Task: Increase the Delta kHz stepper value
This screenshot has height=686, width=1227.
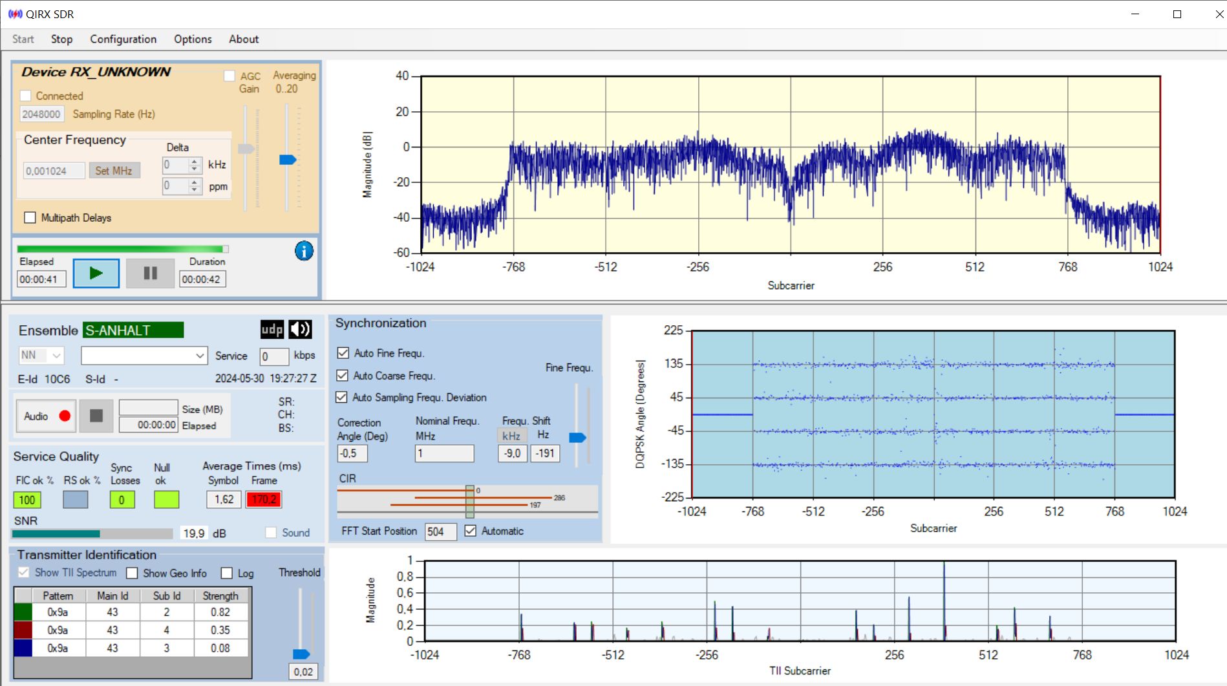Action: click(x=195, y=161)
